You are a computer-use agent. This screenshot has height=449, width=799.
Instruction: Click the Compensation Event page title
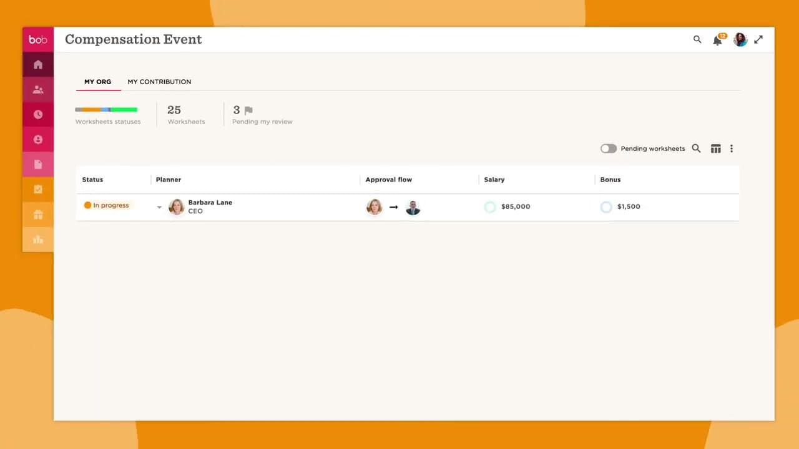tap(134, 39)
